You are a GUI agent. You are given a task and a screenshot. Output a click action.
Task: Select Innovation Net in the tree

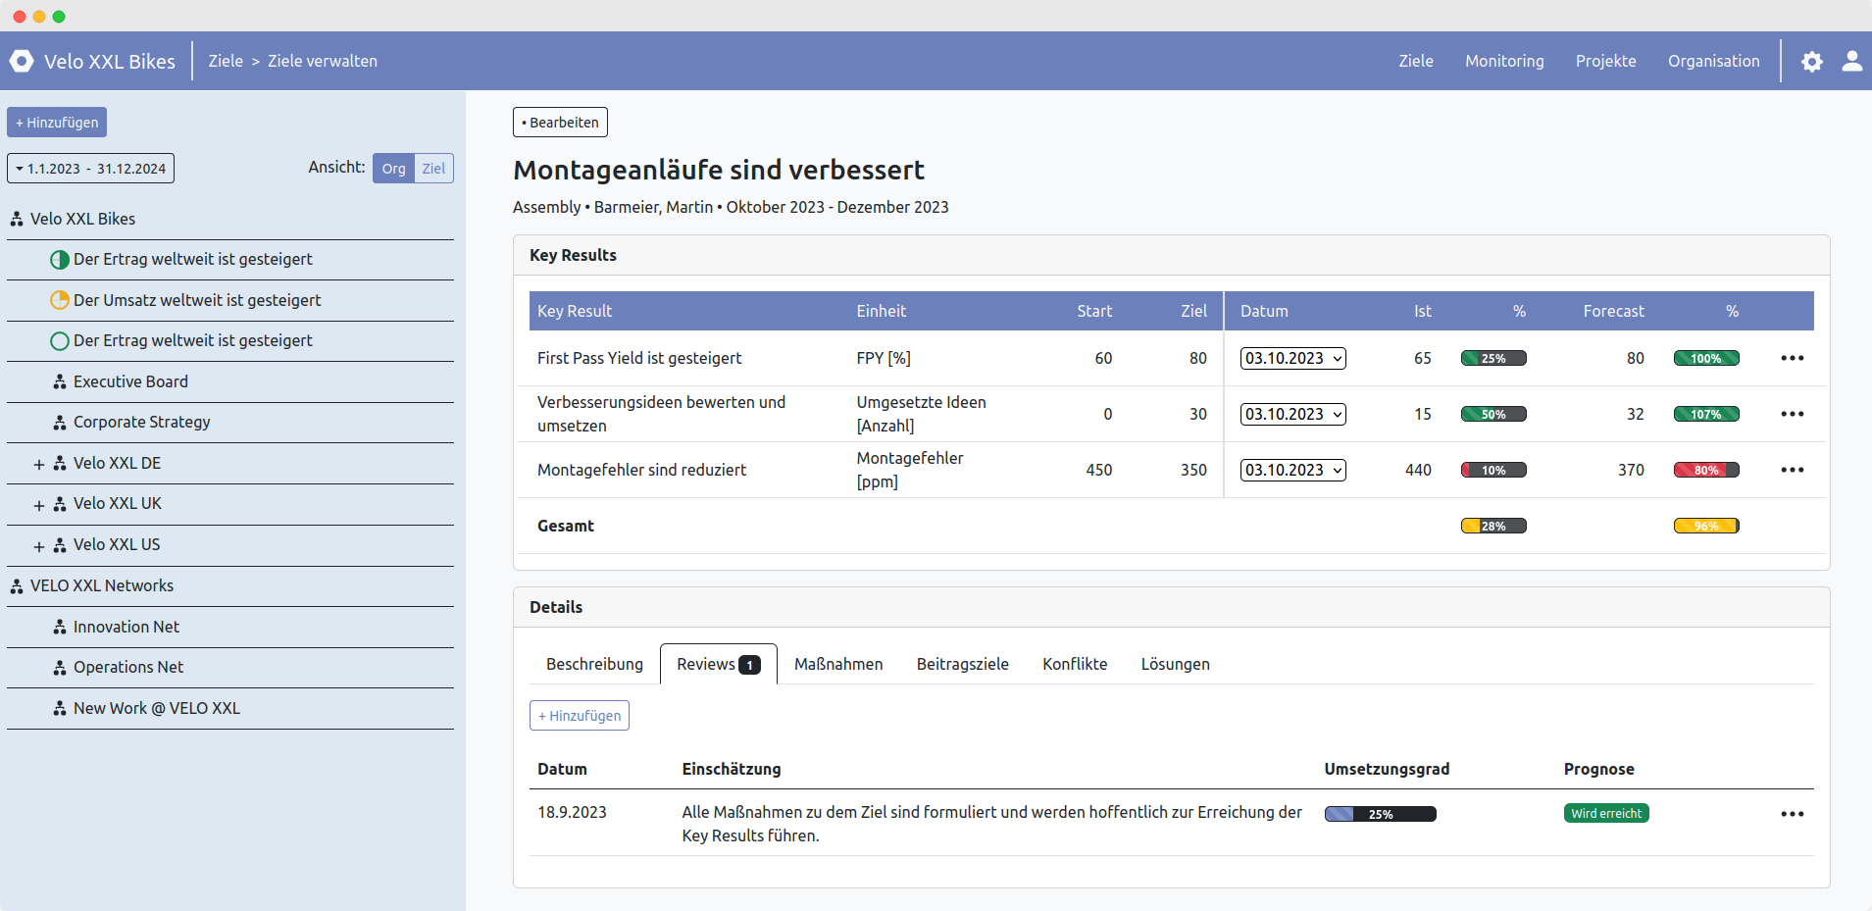pos(126,627)
